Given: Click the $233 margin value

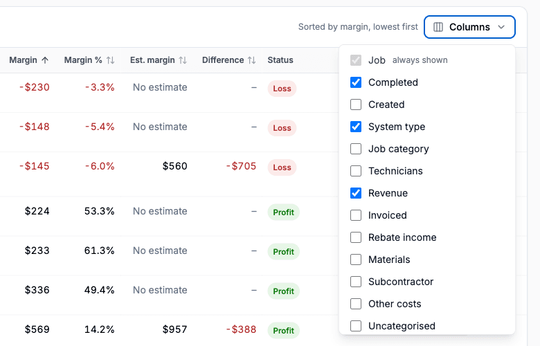Looking at the screenshot, I should pyautogui.click(x=37, y=251).
